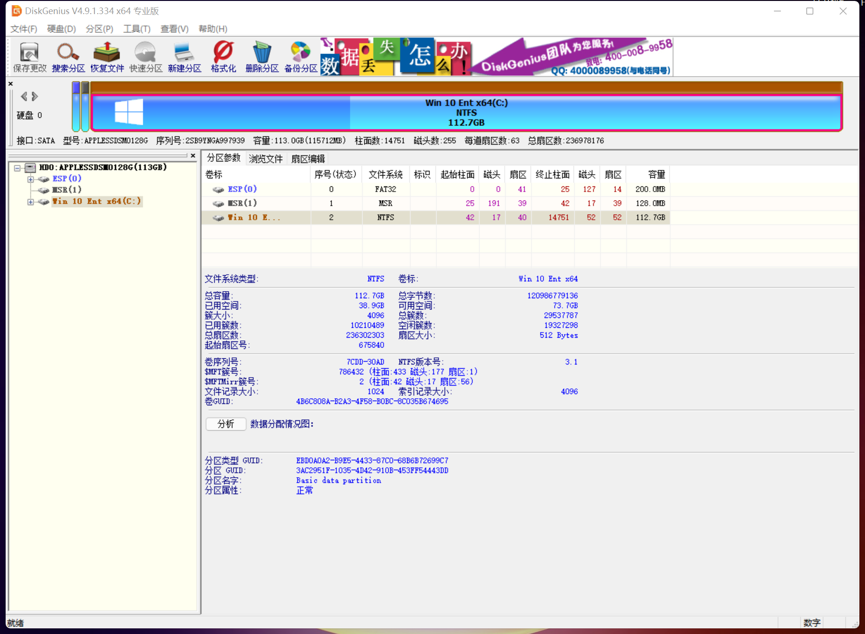Select MSR(1) row in partition table
Viewport: 865px width, 634px height.
click(x=436, y=203)
